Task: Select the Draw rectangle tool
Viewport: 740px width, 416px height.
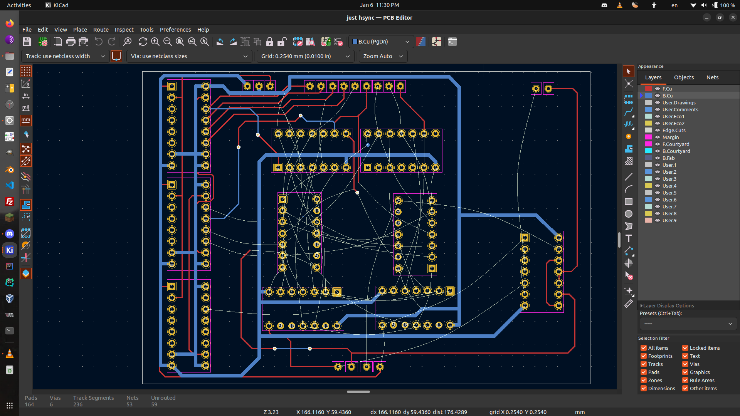Action: tap(629, 201)
